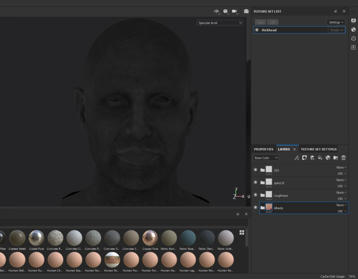358x279 pixels.
Task: Switch to the Properties tab
Action: click(x=264, y=149)
